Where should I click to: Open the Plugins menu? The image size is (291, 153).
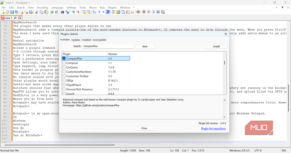tap(112, 8)
